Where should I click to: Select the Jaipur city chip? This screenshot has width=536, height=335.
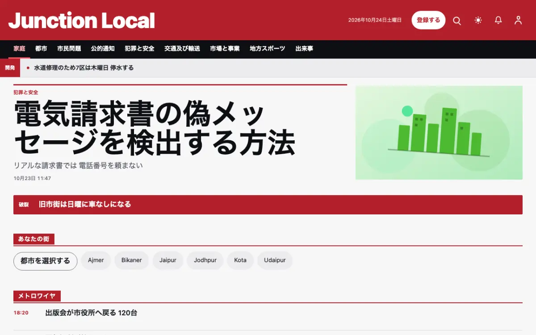pos(168,260)
